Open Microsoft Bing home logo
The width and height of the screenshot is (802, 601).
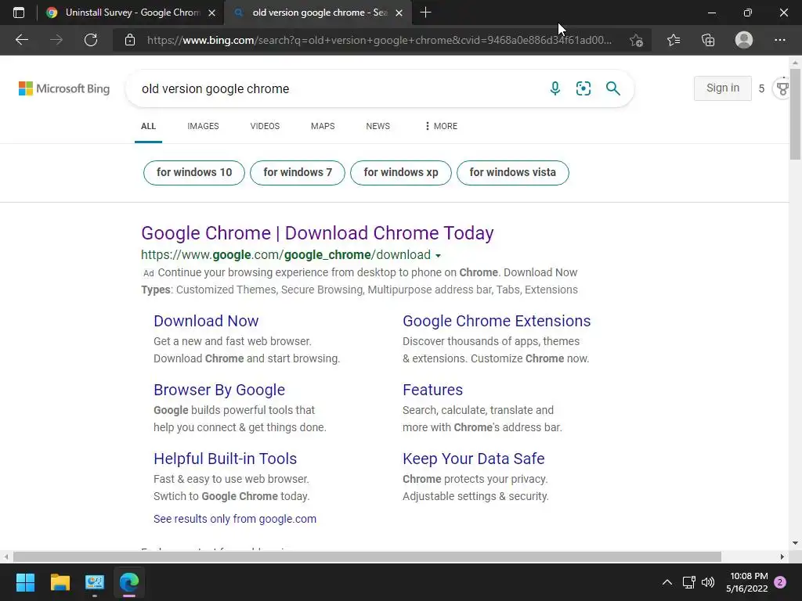(x=64, y=88)
